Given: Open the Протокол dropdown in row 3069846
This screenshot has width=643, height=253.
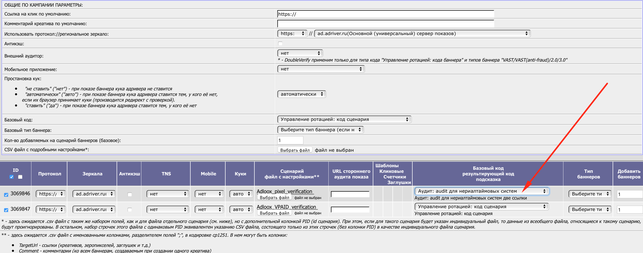Looking at the screenshot, I should tap(51, 194).
